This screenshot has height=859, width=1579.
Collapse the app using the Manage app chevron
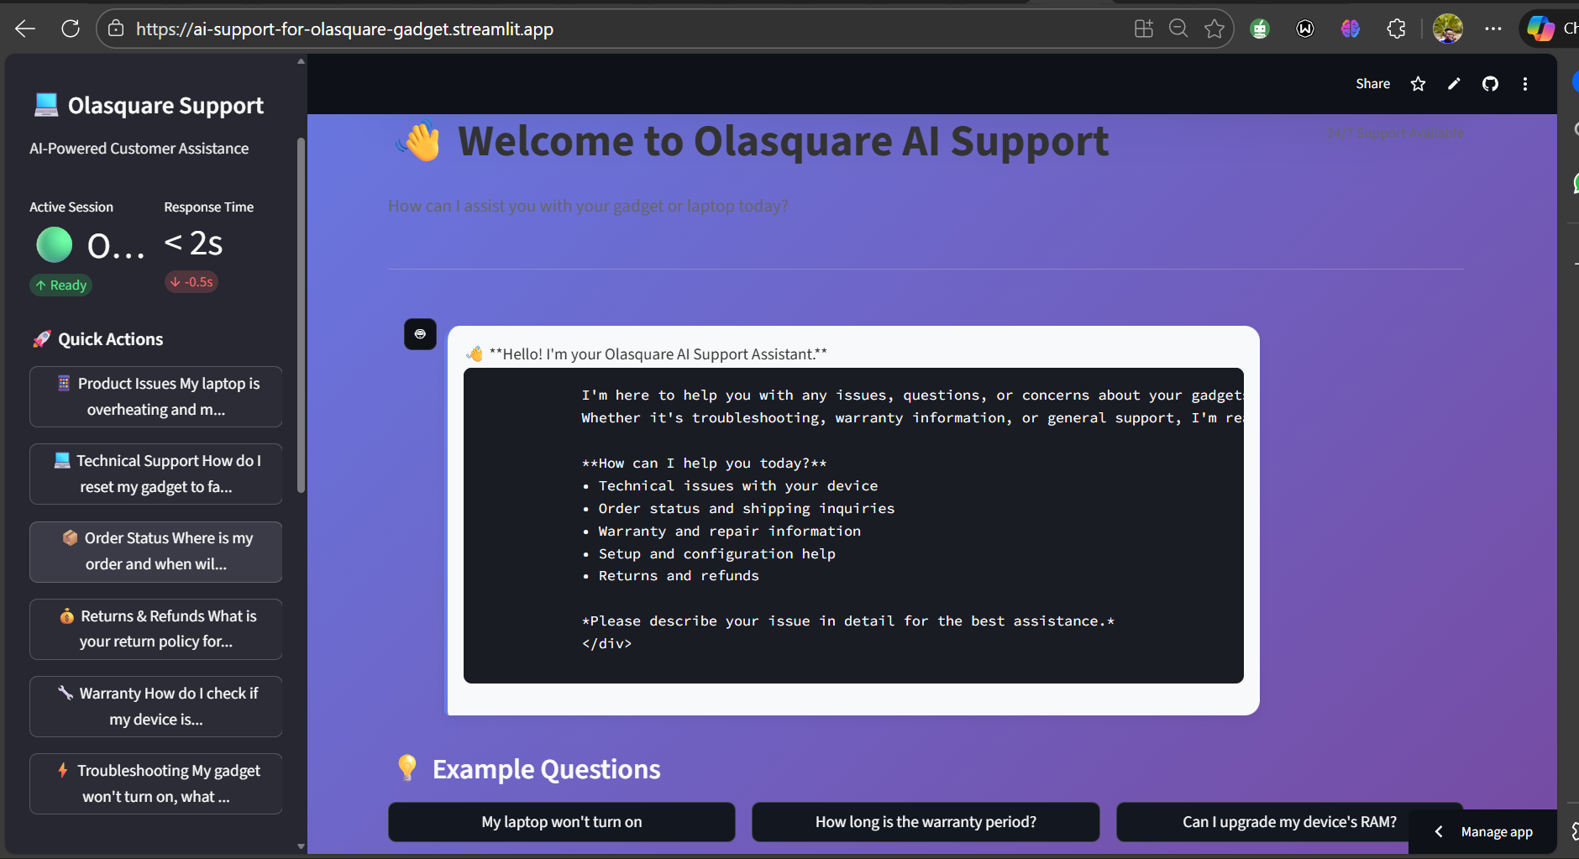coord(1440,830)
